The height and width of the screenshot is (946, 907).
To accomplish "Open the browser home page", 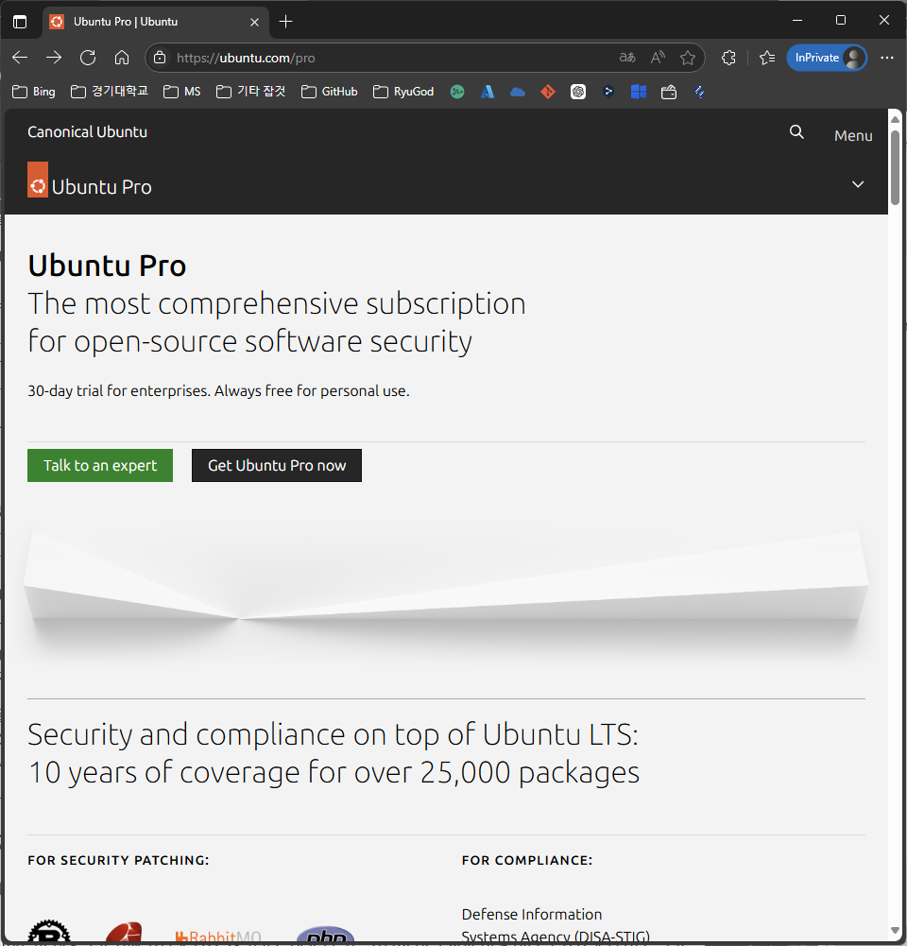I will pos(122,58).
